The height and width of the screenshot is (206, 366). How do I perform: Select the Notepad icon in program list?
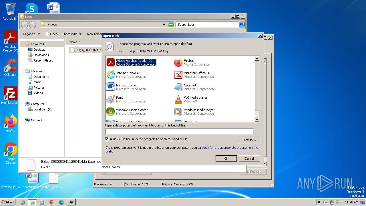pos(178,87)
